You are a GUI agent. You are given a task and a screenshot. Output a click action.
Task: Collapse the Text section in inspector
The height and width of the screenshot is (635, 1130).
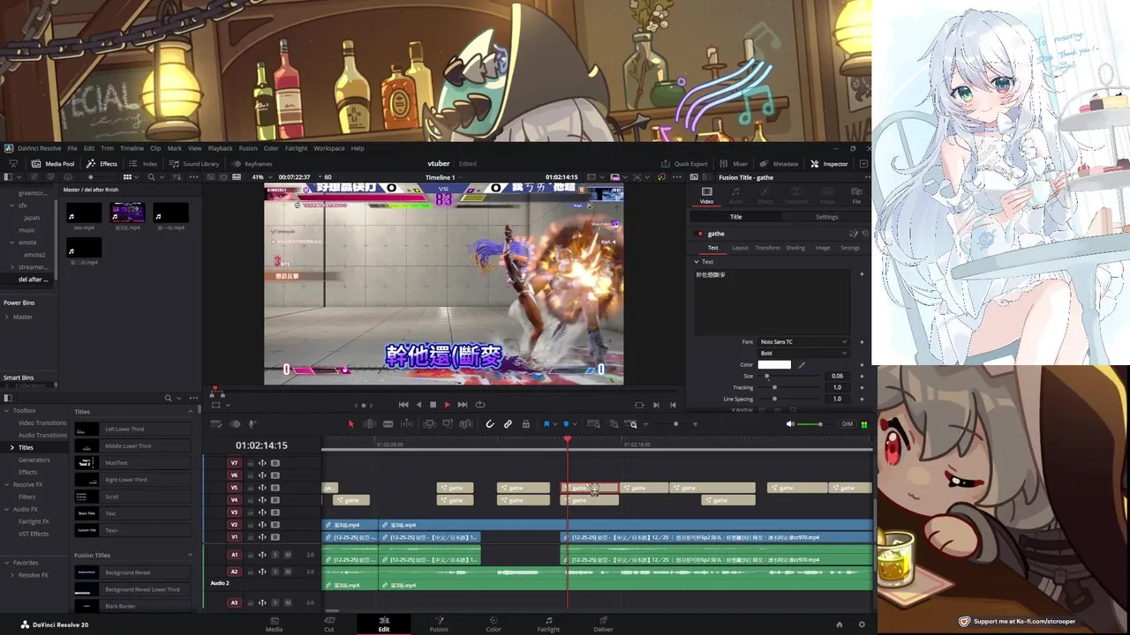click(697, 262)
